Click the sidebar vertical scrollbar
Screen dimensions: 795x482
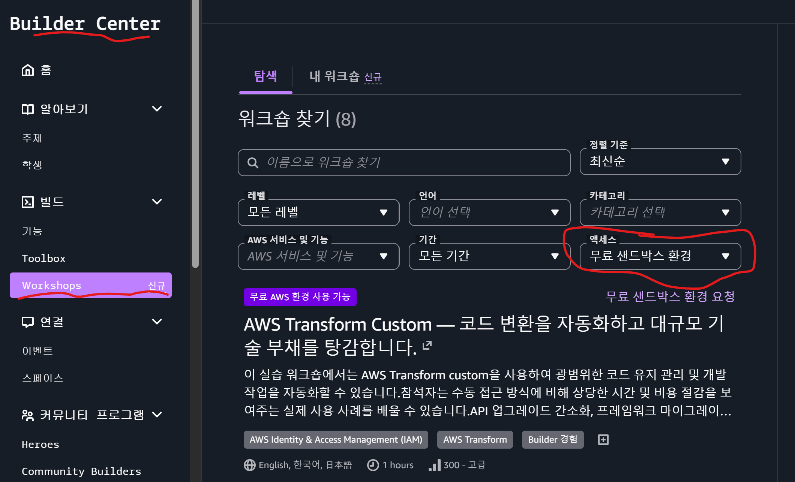(x=195, y=133)
